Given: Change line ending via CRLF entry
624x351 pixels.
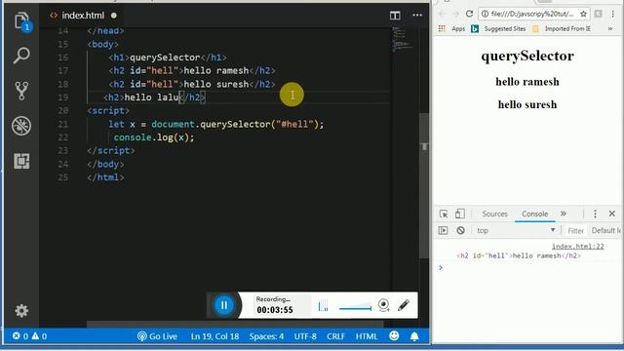Looking at the screenshot, I should [x=335, y=336].
